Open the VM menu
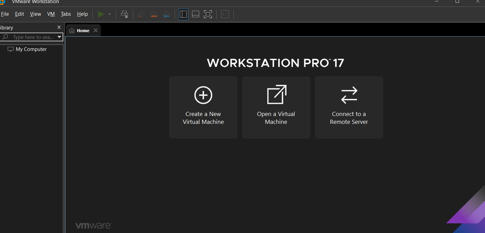 (51, 14)
